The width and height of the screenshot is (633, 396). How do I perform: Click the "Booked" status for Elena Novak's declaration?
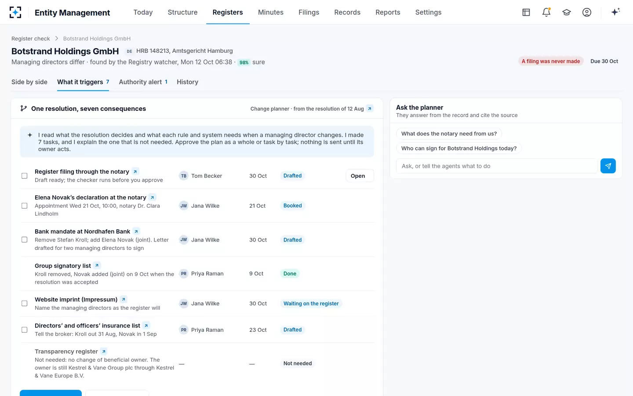pos(293,206)
